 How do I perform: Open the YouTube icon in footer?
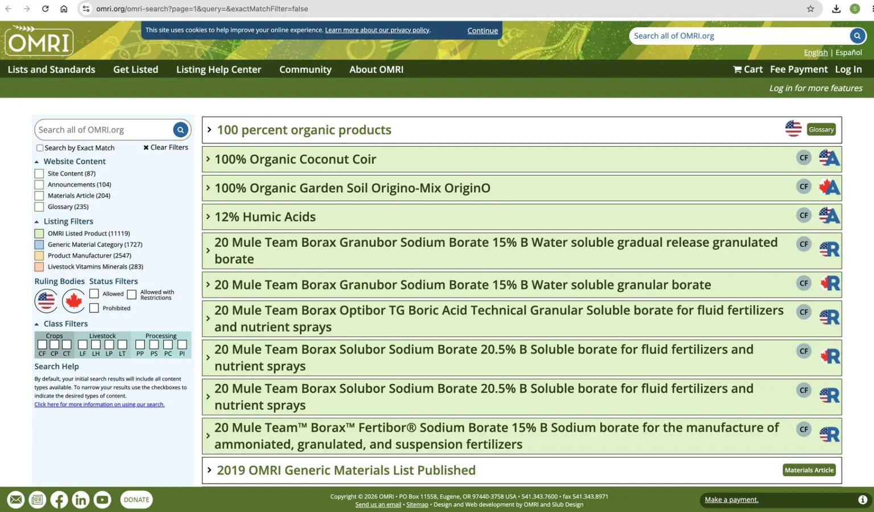[102, 499]
